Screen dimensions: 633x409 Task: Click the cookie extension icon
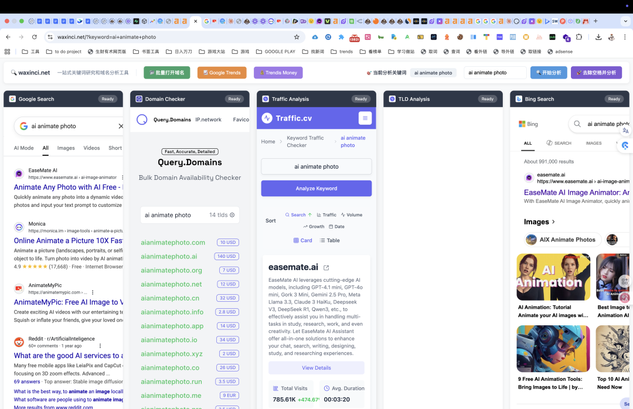point(460,37)
